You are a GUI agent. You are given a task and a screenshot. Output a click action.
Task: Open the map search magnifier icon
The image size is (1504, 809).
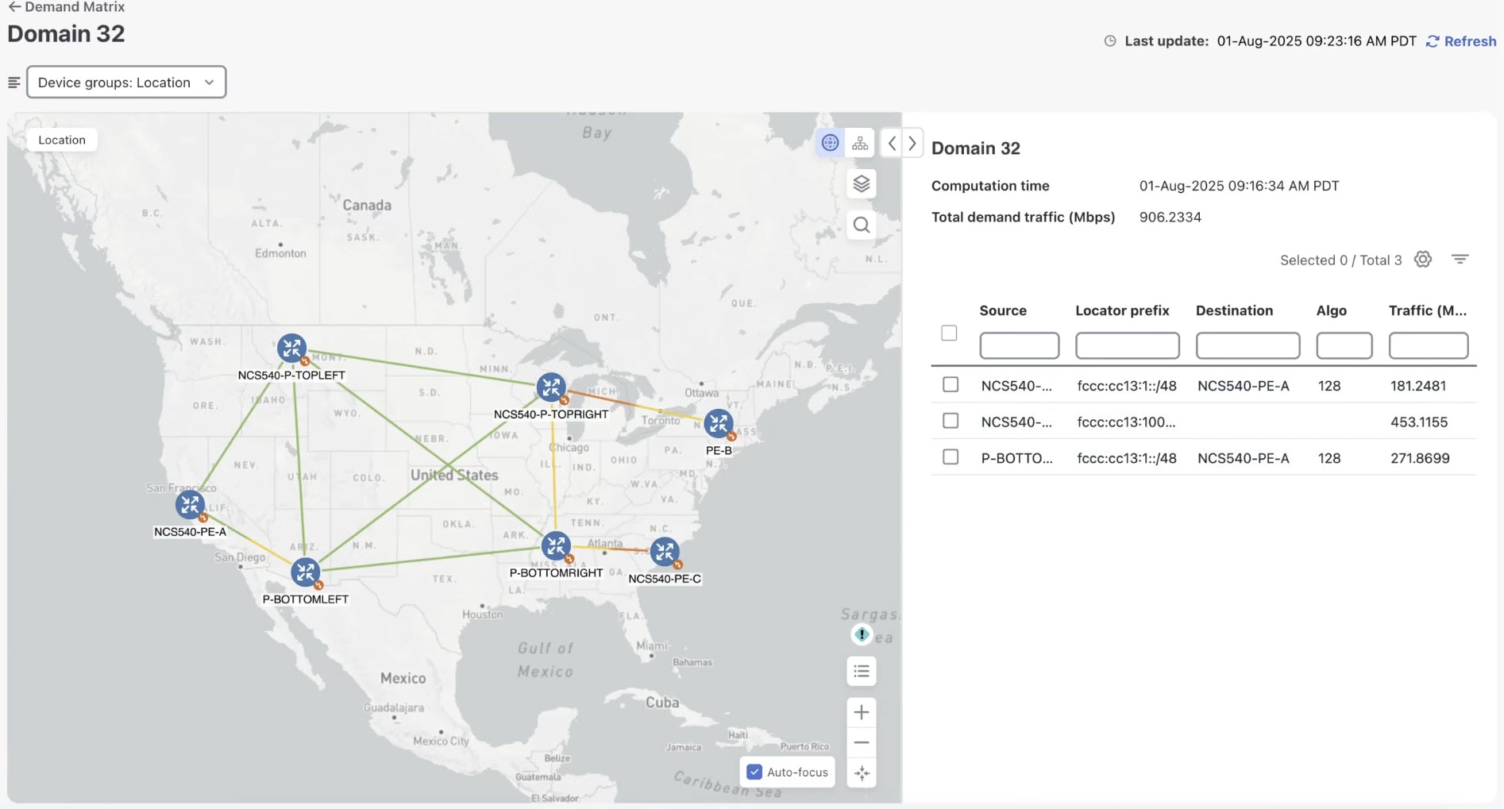coord(862,225)
